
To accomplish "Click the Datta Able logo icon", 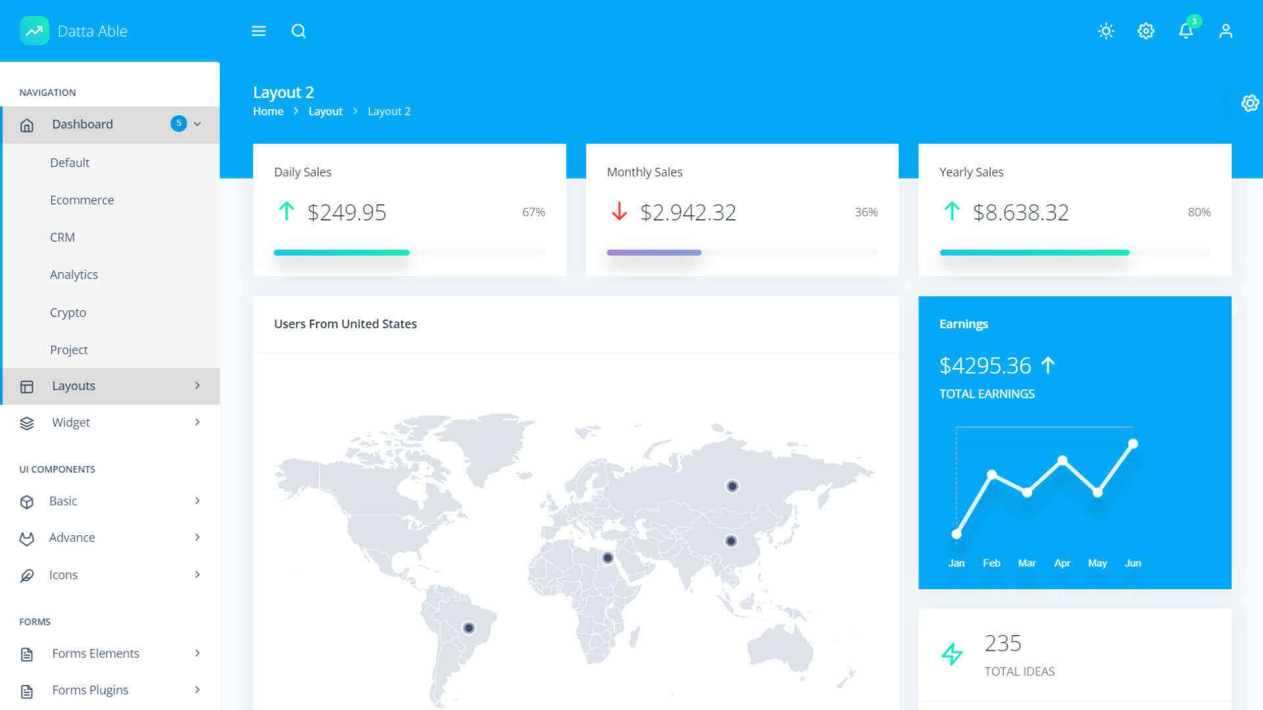I will click(34, 31).
